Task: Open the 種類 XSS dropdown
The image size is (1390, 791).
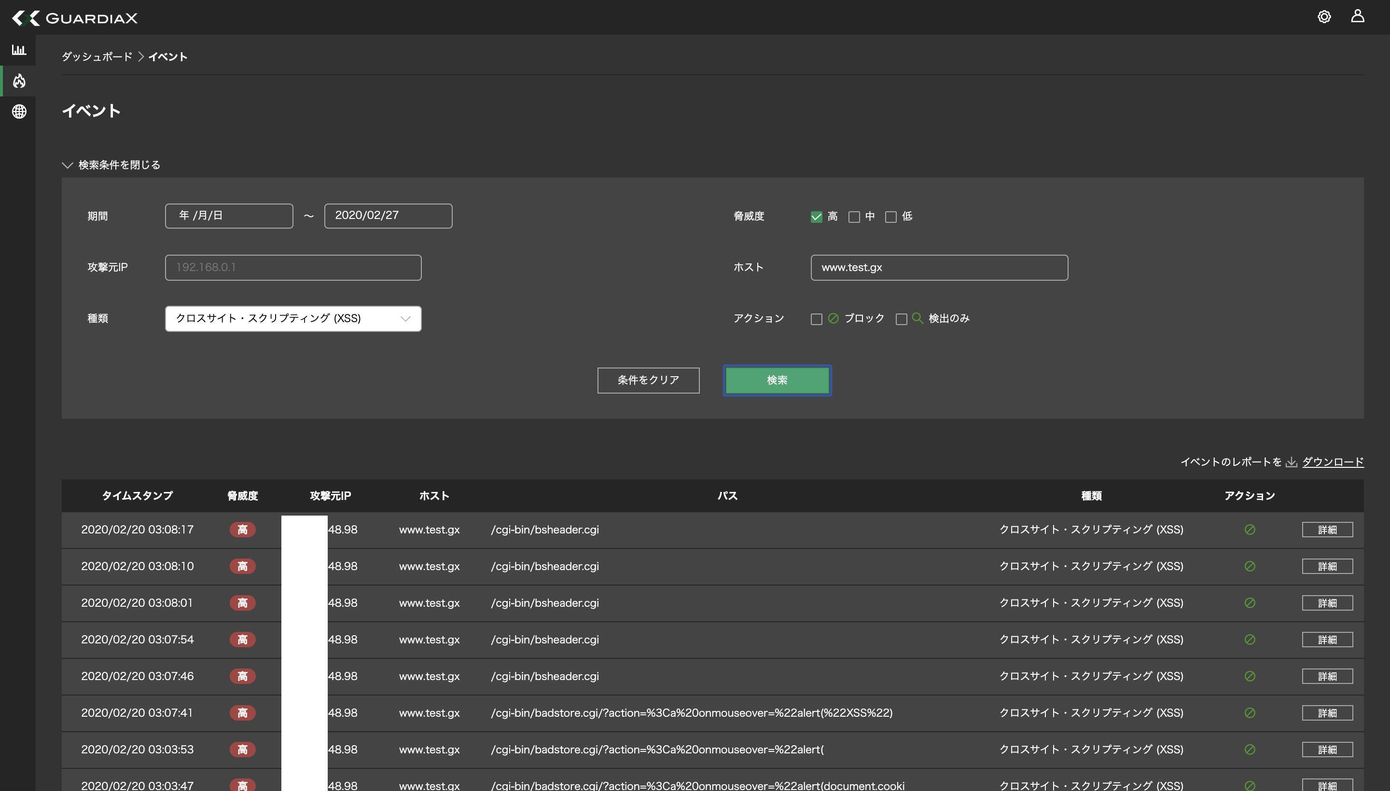Action: [x=293, y=319]
